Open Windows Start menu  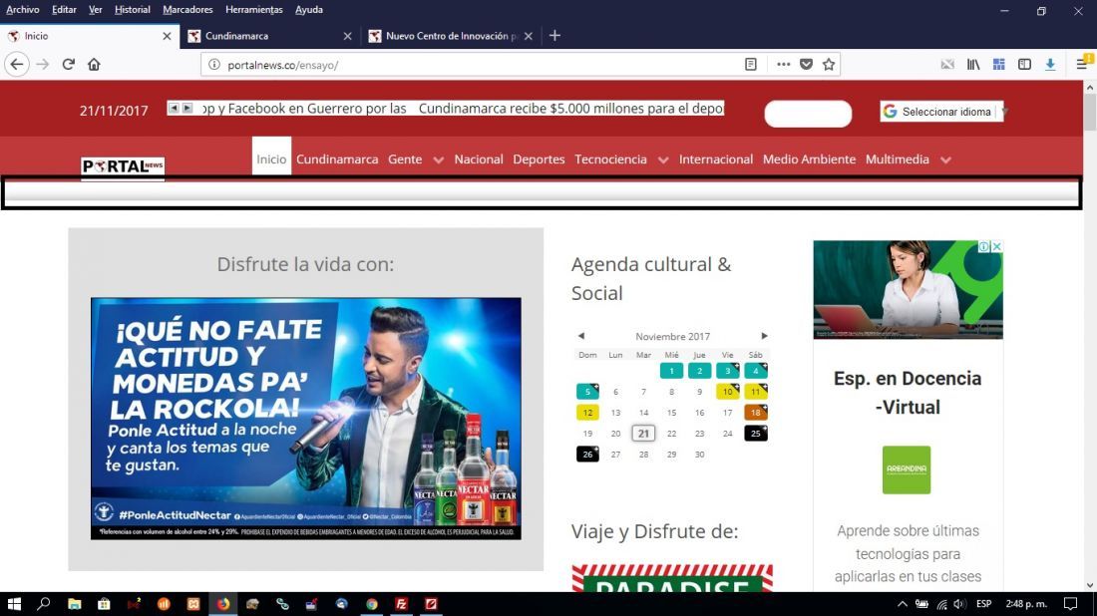(14, 604)
